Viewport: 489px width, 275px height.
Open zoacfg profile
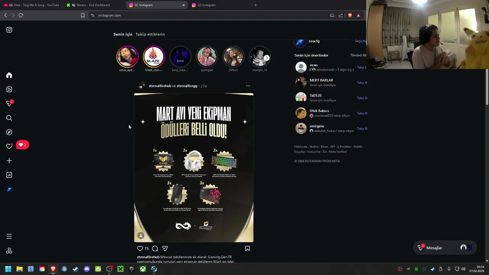click(x=314, y=41)
